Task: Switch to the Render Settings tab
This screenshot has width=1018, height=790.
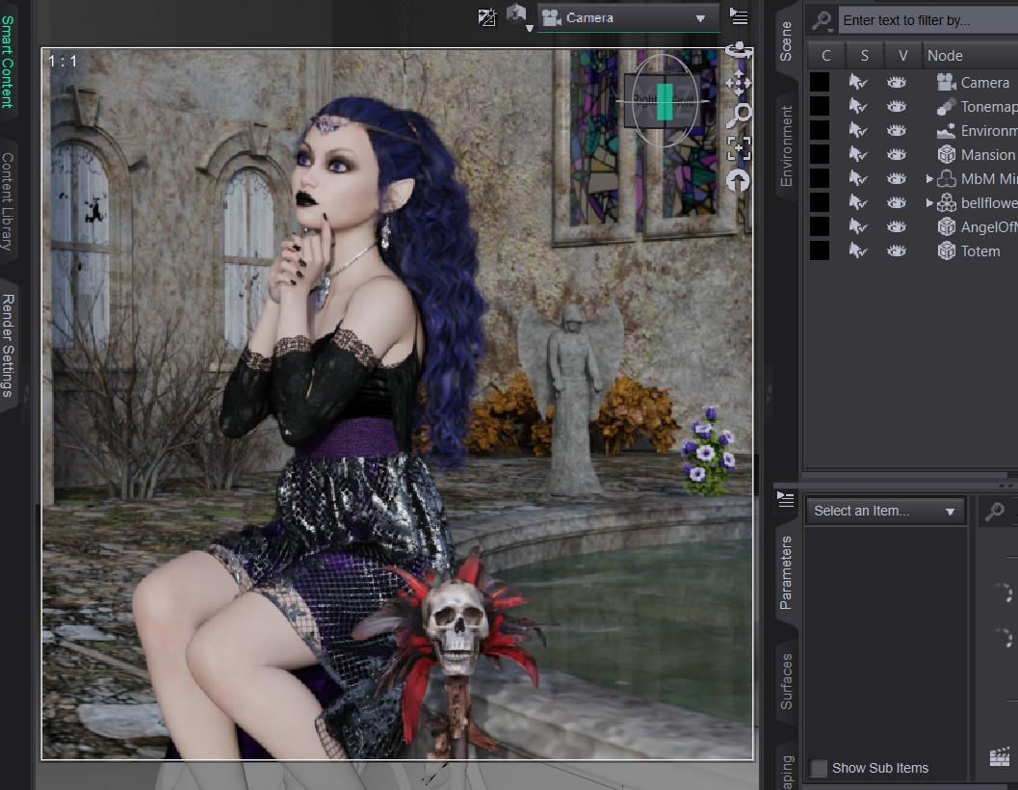Action: pyautogui.click(x=8, y=345)
